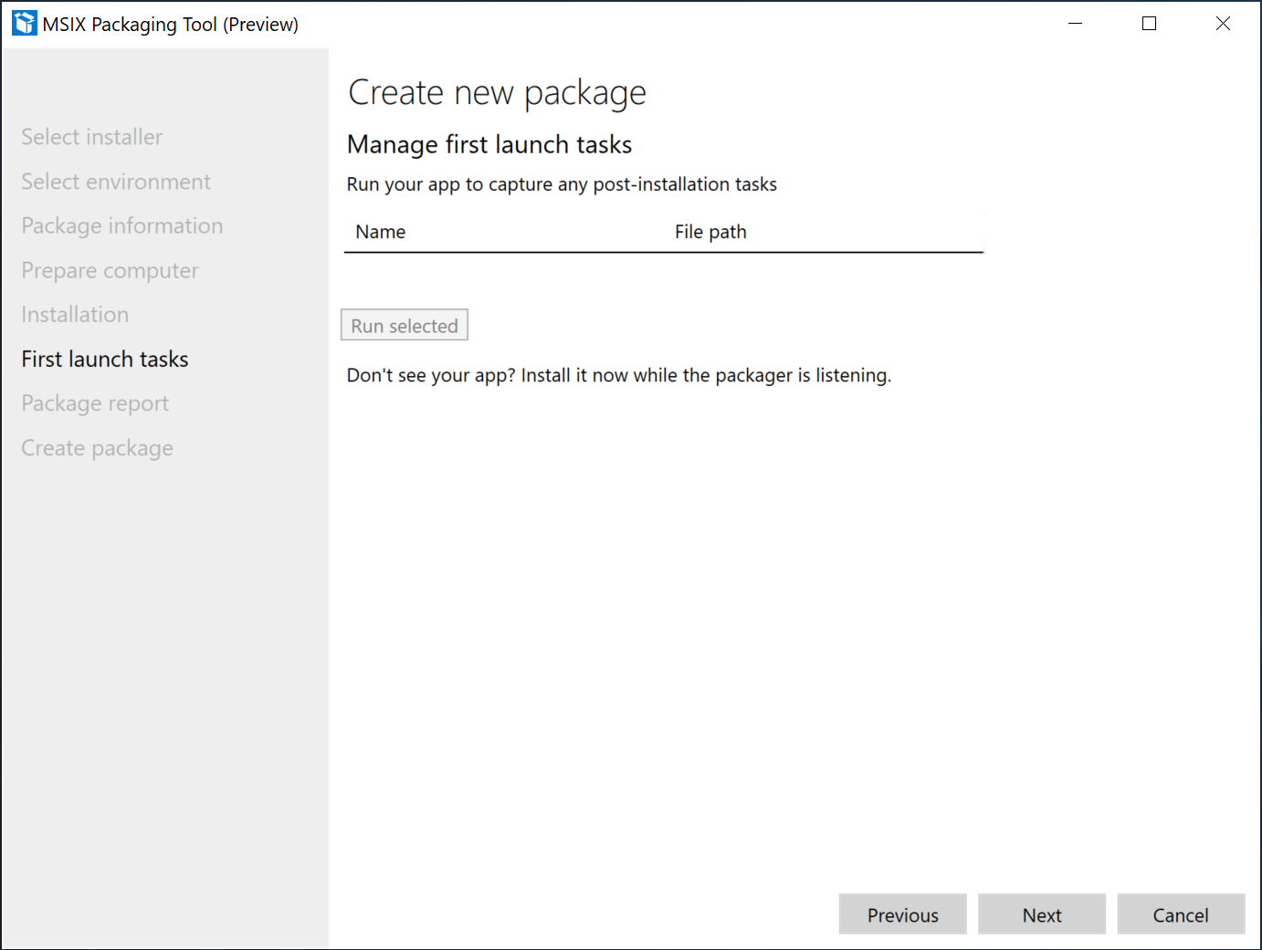Close the MSIX Packaging Tool window
The width and height of the screenshot is (1262, 950).
(x=1223, y=24)
